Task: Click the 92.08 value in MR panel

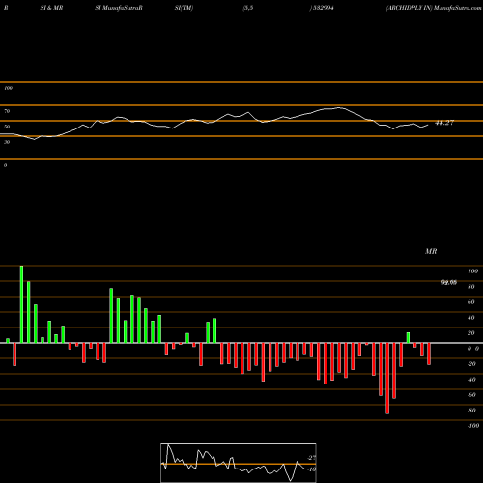Action: (x=449, y=283)
